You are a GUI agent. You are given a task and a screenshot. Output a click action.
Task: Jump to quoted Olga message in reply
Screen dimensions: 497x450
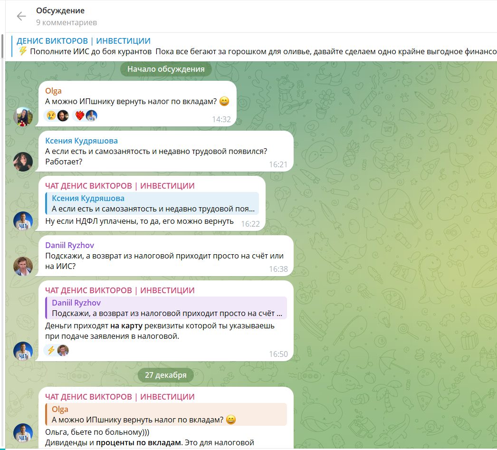[x=166, y=414]
